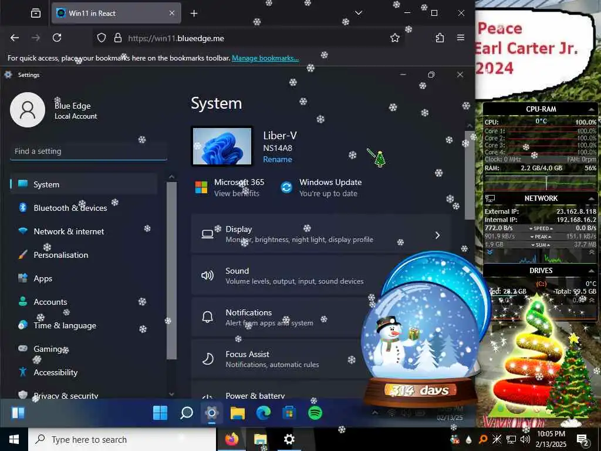Open Apps settings category
The width and height of the screenshot is (601, 451).
click(84, 278)
